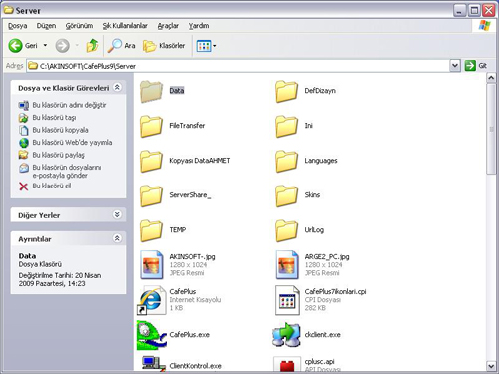This screenshot has width=499, height=374.
Task: Click the Git go button
Action: 476,66
